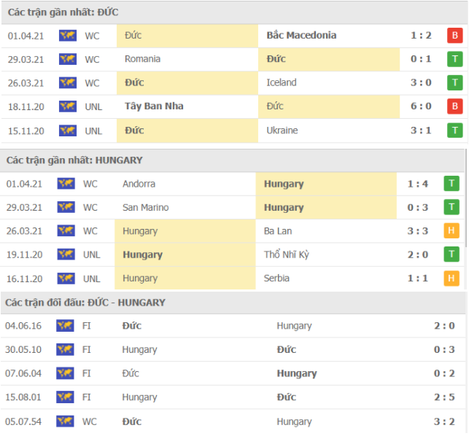Click green T badge on Romania match

[x=455, y=59]
